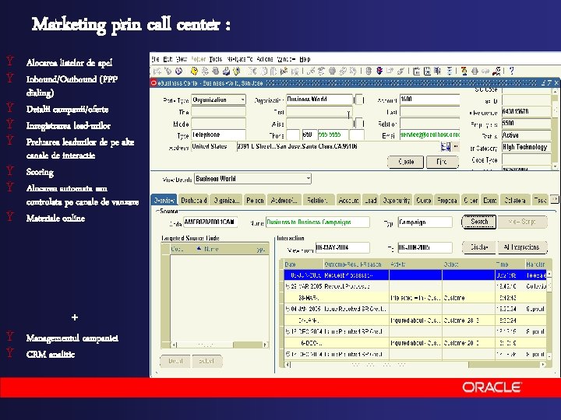
Task: Expand the 04-JAN-2005 interaction row
Action: pos(288,309)
